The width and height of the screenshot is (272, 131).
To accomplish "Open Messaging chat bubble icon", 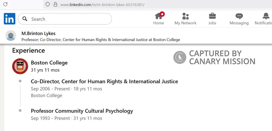I will click(239, 16).
